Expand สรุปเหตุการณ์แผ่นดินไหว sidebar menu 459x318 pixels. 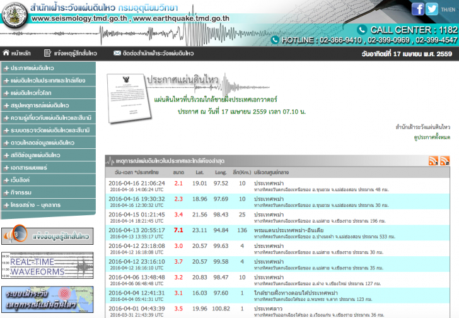click(49, 105)
